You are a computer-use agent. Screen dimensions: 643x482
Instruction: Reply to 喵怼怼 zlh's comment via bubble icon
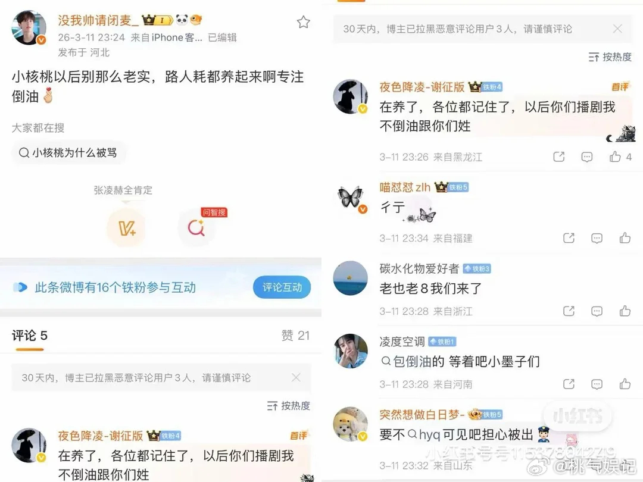point(597,238)
